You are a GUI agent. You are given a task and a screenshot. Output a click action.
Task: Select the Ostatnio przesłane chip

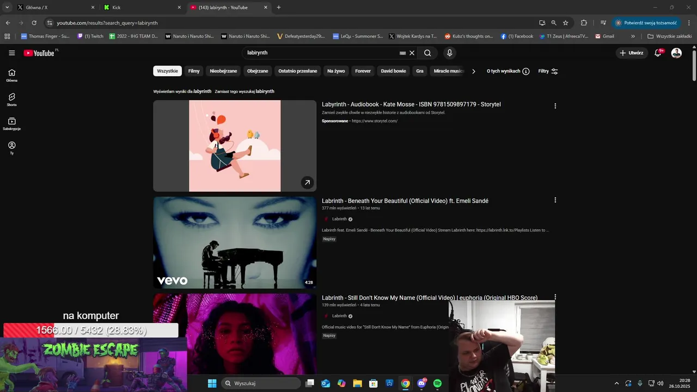coord(297,71)
